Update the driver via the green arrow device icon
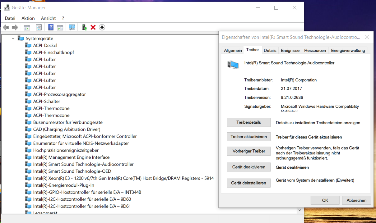The image size is (376, 223). (84, 28)
